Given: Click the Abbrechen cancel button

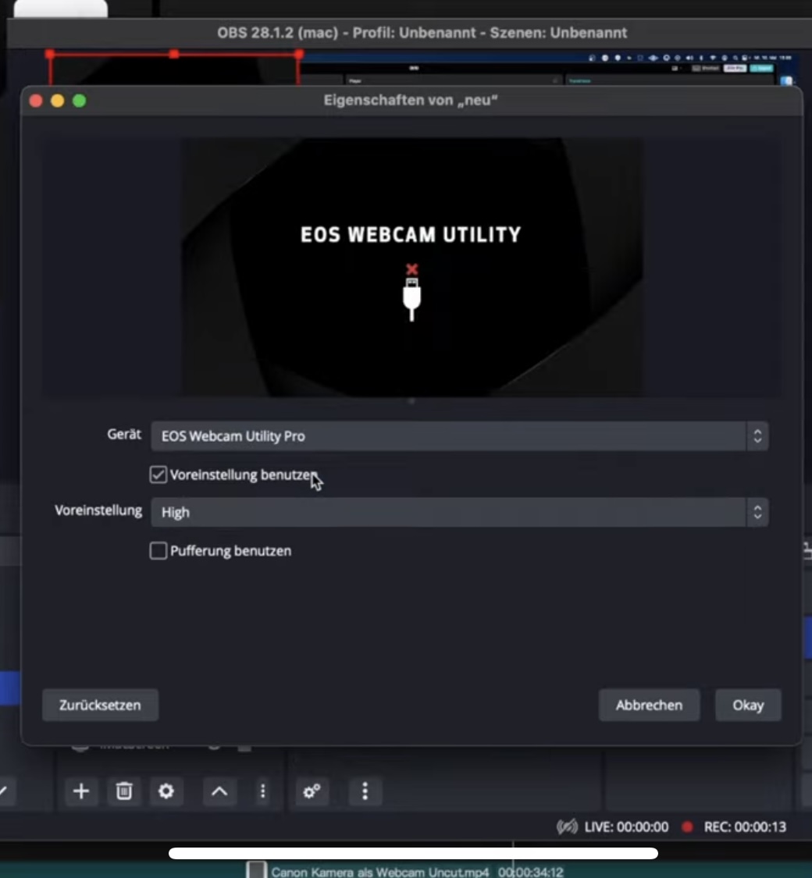Looking at the screenshot, I should (649, 705).
